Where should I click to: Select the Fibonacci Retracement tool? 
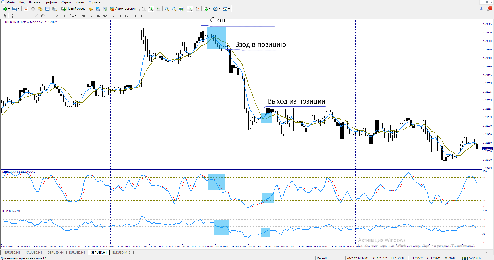[50, 16]
